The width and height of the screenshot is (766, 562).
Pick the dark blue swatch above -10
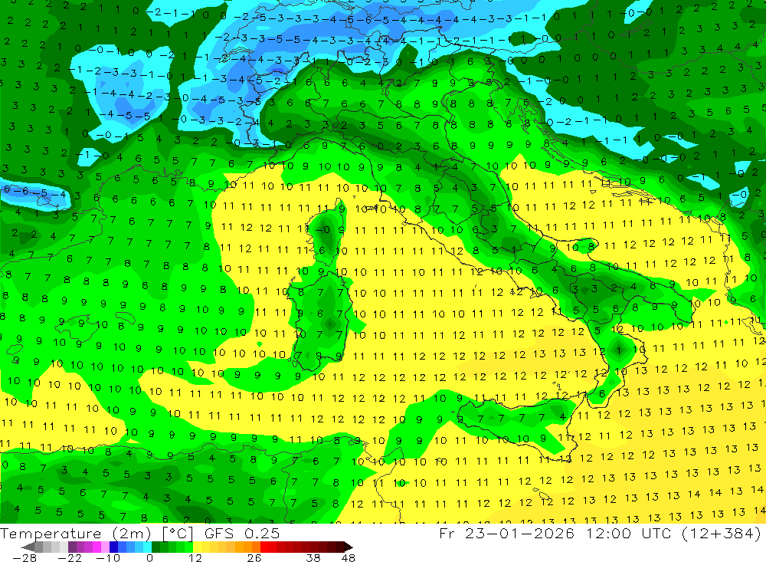point(113,547)
